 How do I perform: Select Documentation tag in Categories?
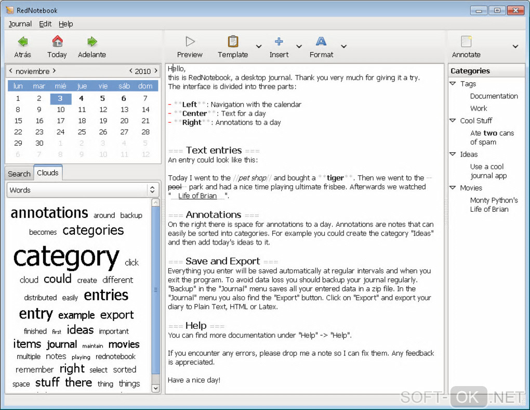pyautogui.click(x=494, y=96)
